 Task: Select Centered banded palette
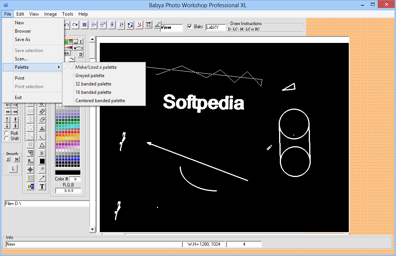[x=104, y=101]
